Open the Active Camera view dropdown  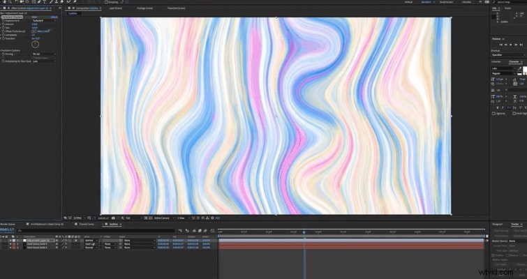163,218
